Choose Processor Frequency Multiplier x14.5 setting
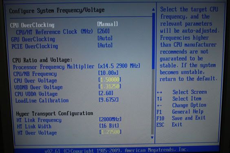This screenshot has height=153, width=230. coord(119,66)
